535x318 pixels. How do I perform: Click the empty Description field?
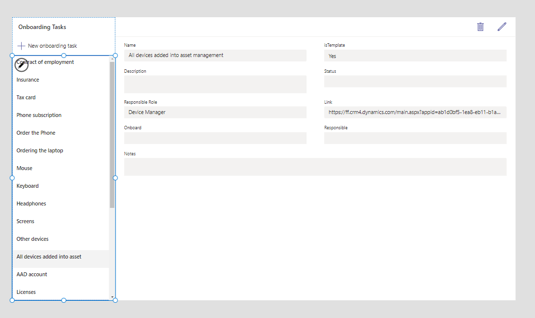pyautogui.click(x=215, y=84)
